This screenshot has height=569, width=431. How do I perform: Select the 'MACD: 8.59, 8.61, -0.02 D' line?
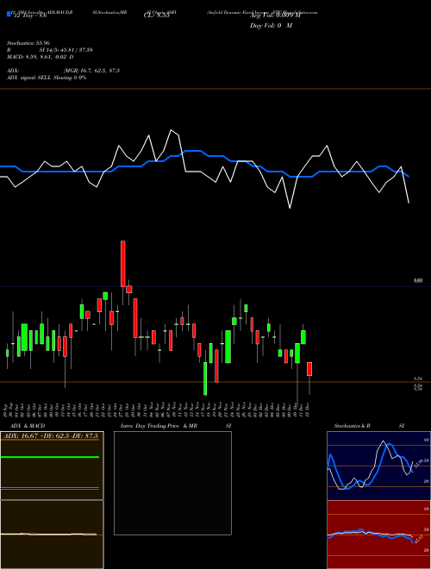pos(41,57)
